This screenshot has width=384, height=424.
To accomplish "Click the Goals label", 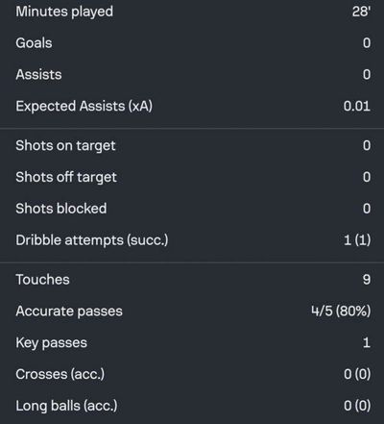I will pyautogui.click(x=34, y=43).
